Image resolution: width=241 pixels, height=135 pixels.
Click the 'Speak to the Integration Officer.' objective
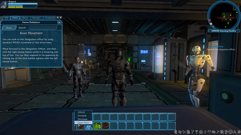point(221,49)
